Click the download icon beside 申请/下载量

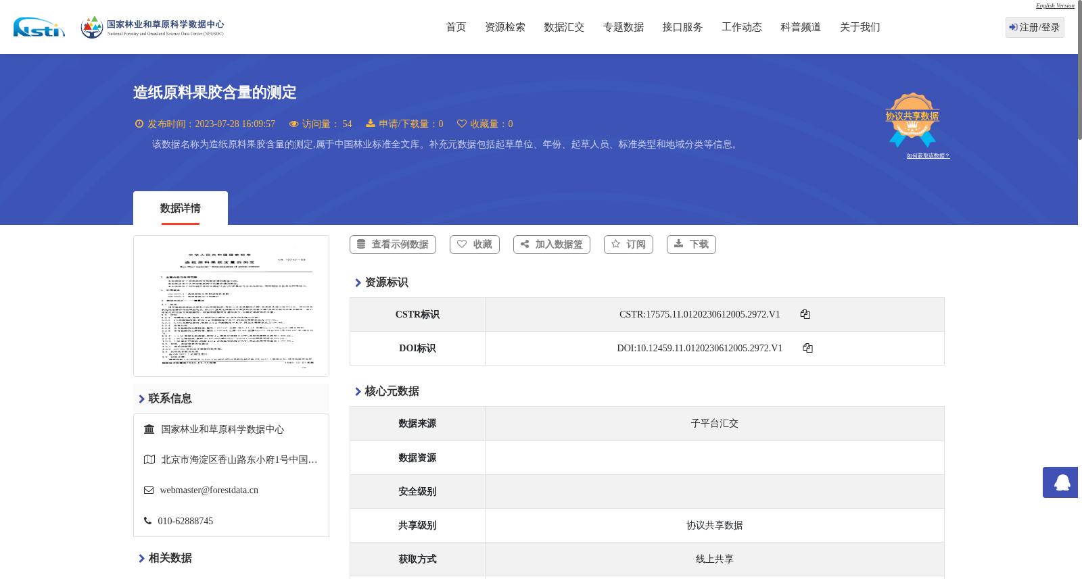[x=371, y=124]
